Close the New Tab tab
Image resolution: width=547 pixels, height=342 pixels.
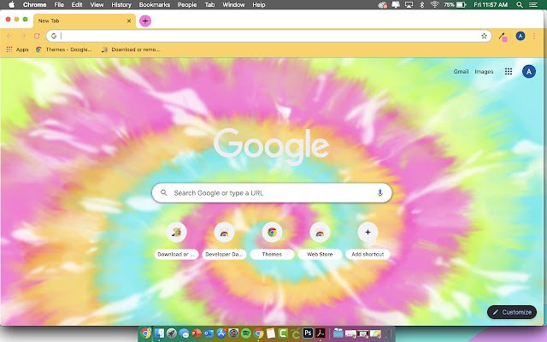tap(129, 21)
